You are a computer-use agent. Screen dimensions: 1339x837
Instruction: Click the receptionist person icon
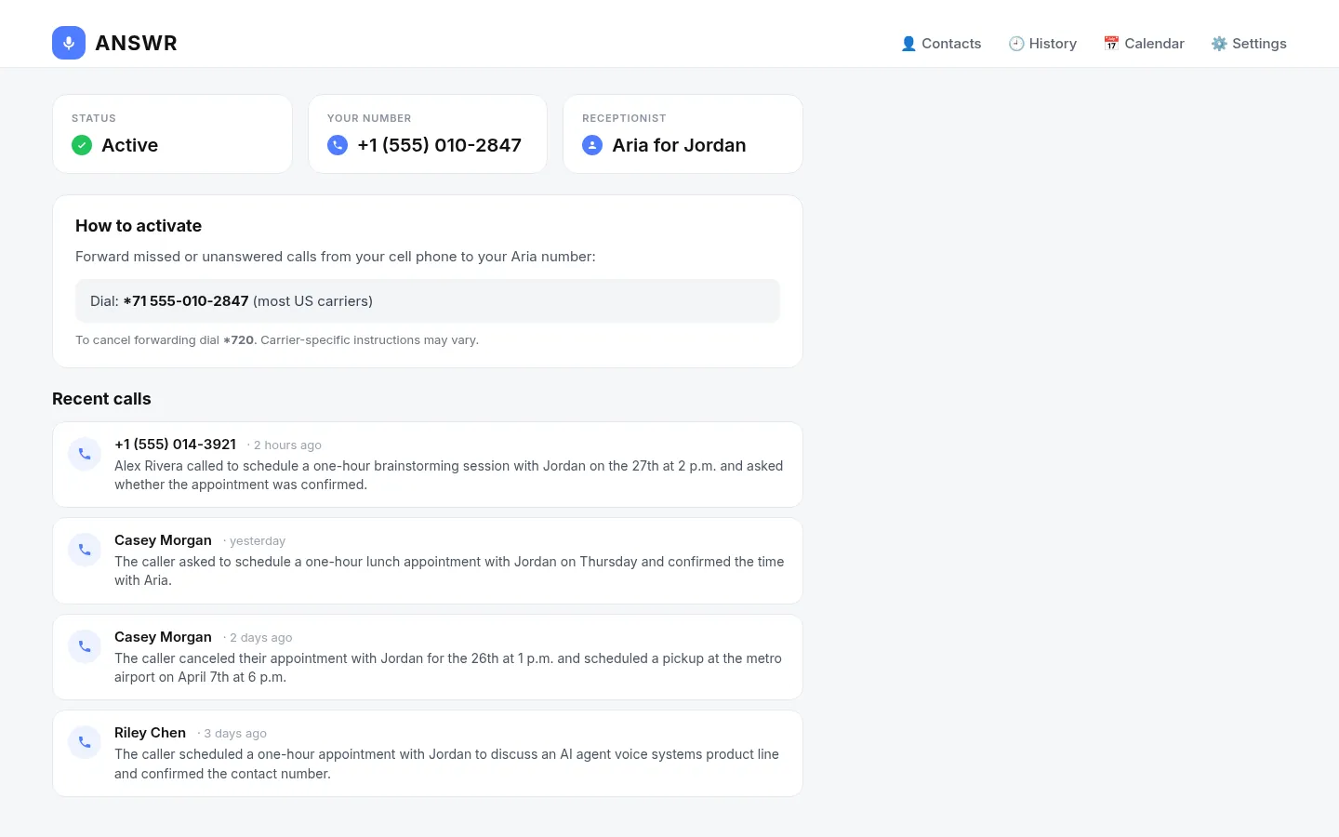tap(592, 145)
